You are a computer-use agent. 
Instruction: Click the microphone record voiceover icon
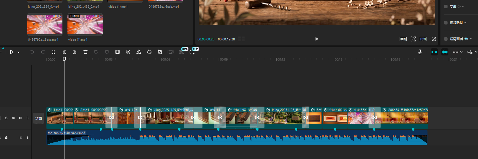pos(419,52)
